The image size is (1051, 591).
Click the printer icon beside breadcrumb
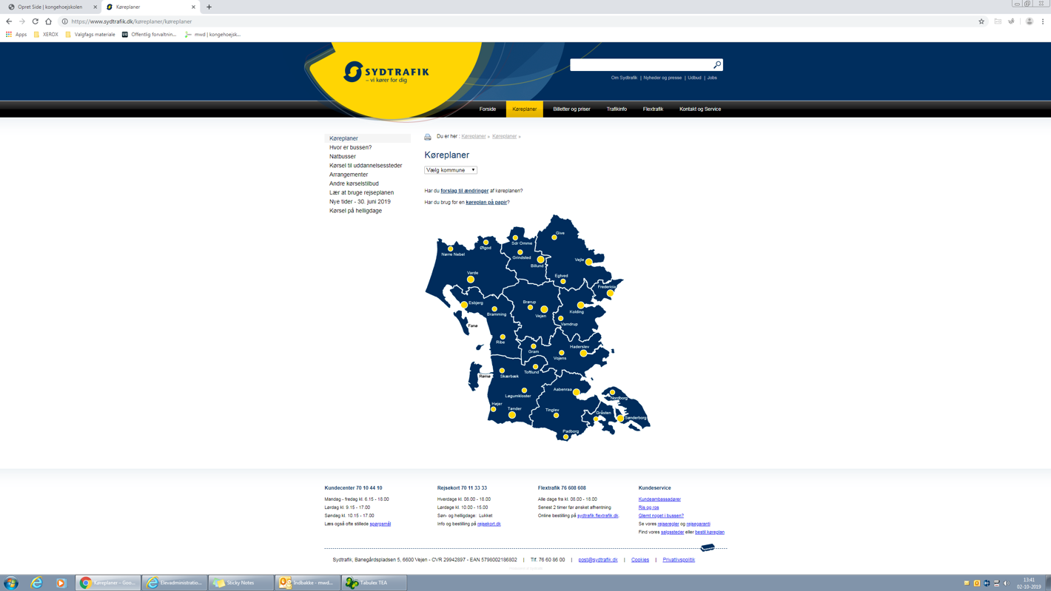pos(428,137)
